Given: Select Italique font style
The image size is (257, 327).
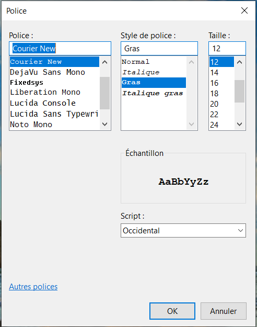Looking at the screenshot, I should (x=154, y=72).
